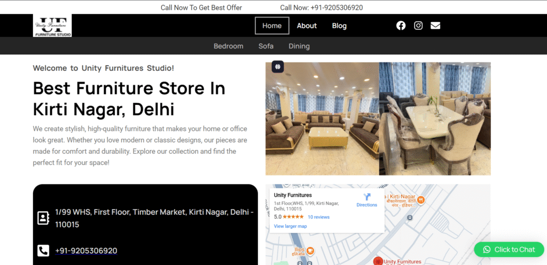Click the red Unity Furnitures map pin
This screenshot has width=547, height=265.
(x=378, y=261)
